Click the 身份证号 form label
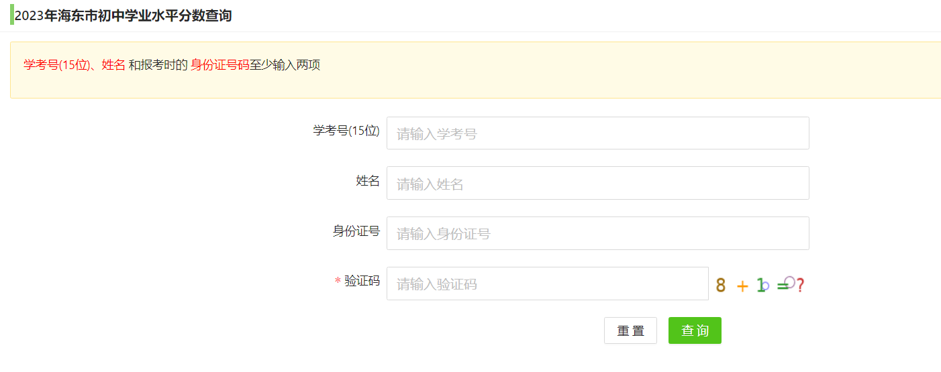The width and height of the screenshot is (941, 372). tap(356, 231)
